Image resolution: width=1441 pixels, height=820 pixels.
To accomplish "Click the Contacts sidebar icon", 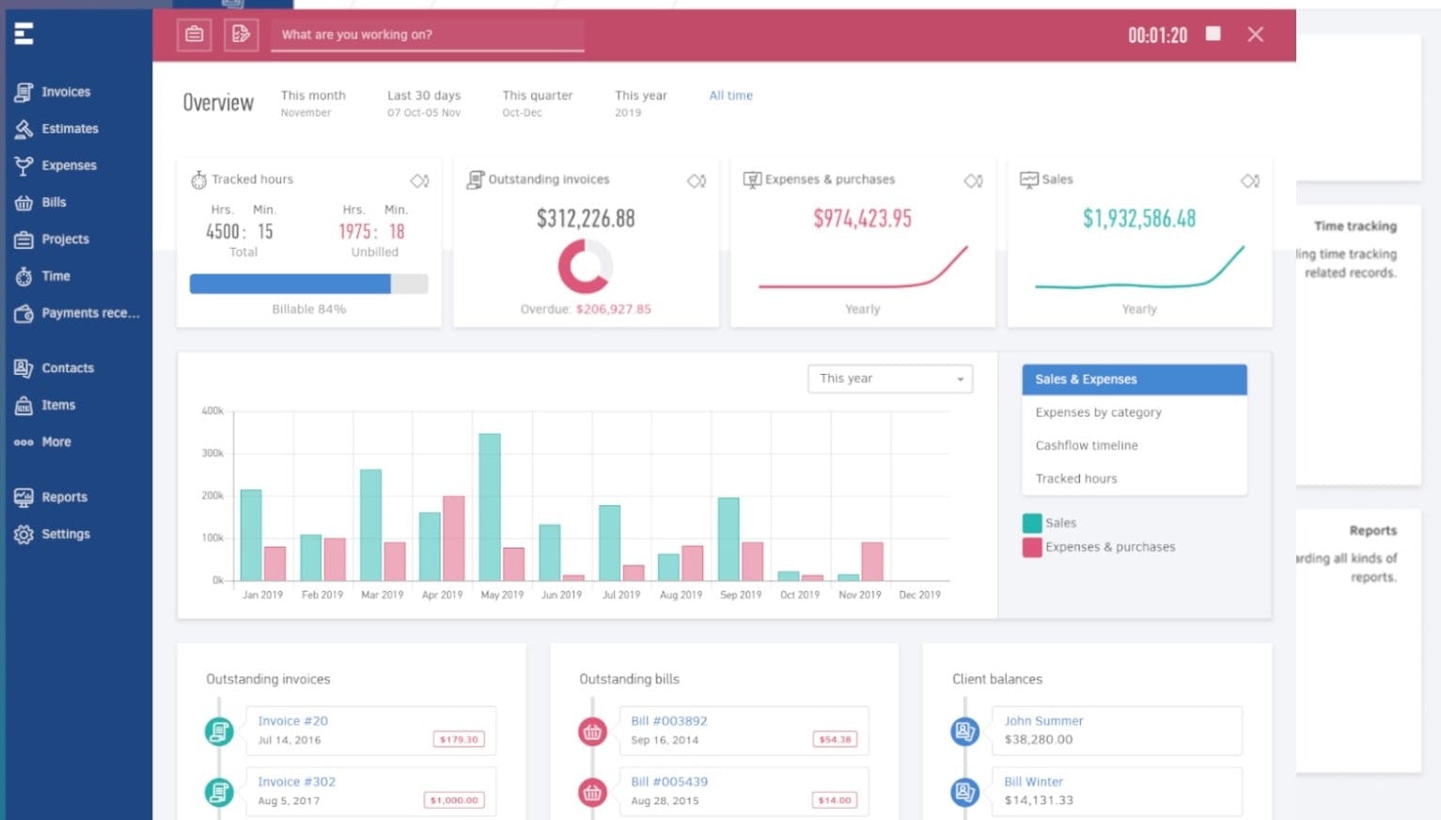I will coord(23,368).
